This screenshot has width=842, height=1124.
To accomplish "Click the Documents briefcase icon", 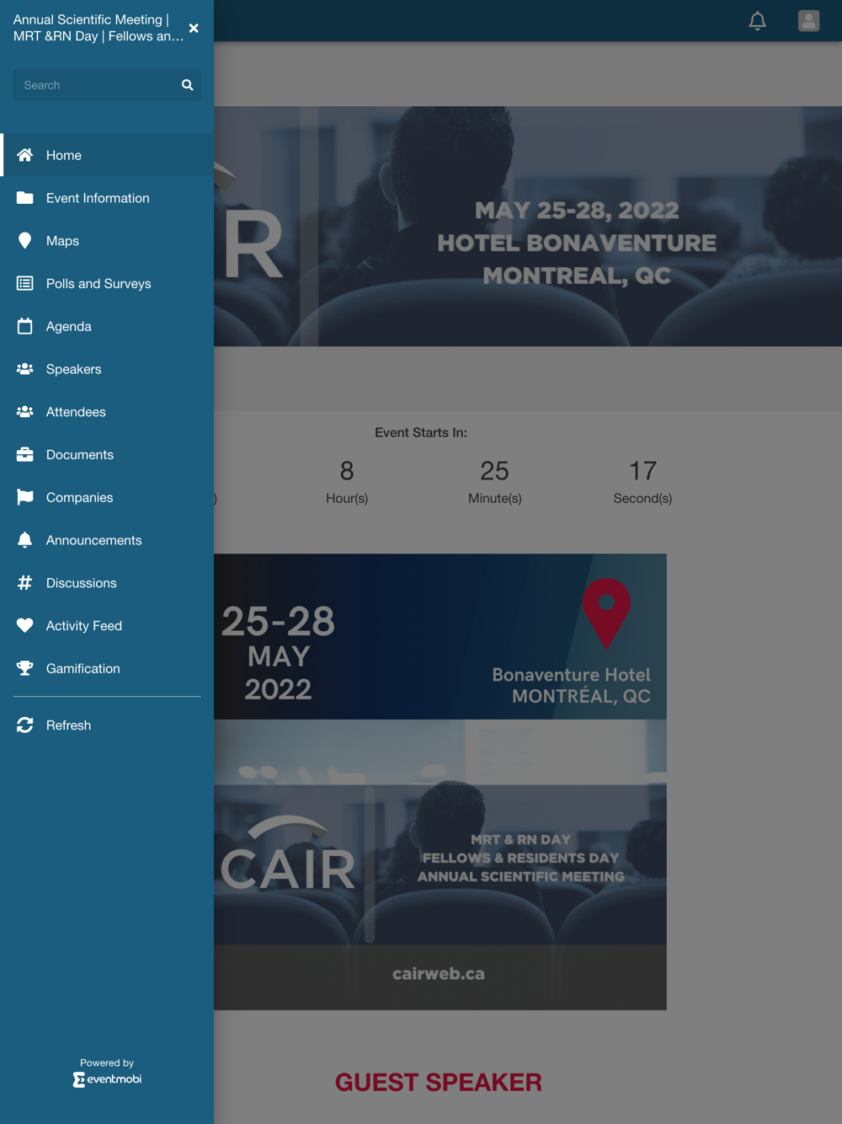I will pos(25,455).
